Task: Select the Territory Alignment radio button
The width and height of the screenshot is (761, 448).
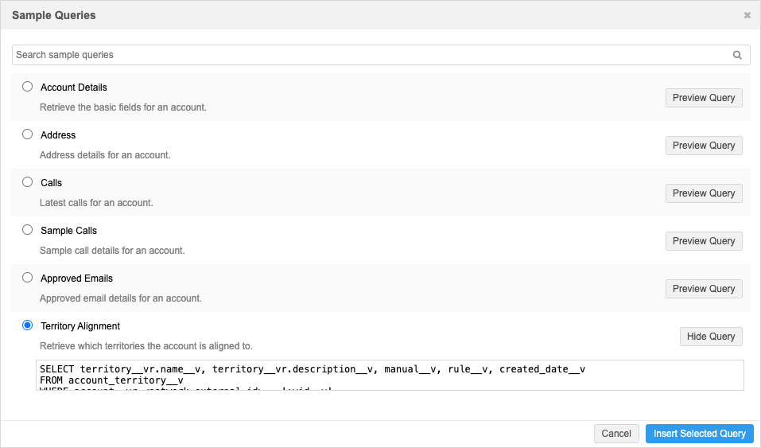Action: tap(28, 325)
